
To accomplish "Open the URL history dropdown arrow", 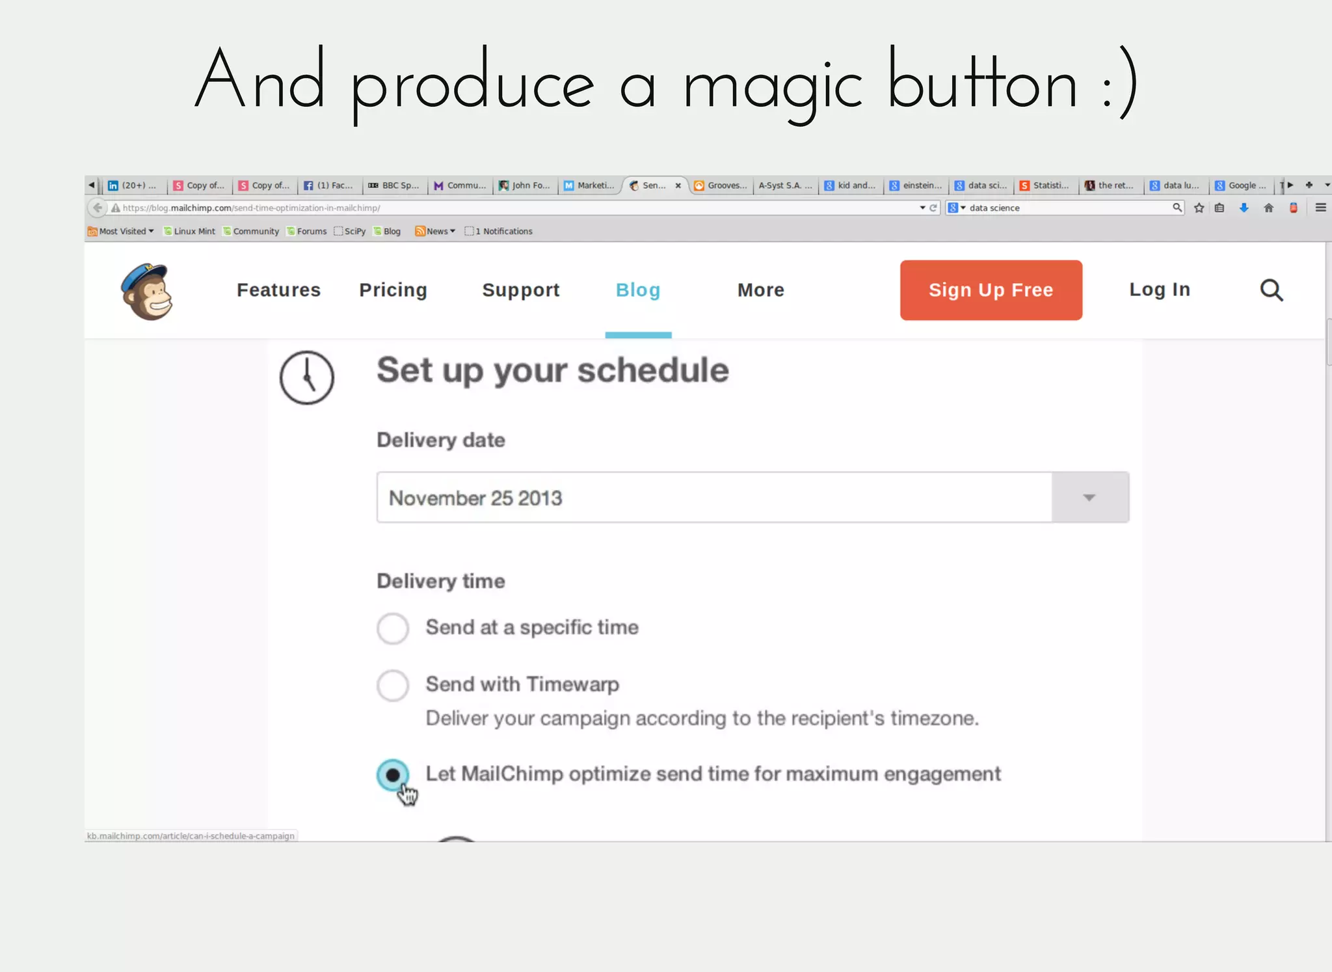I will [x=922, y=208].
